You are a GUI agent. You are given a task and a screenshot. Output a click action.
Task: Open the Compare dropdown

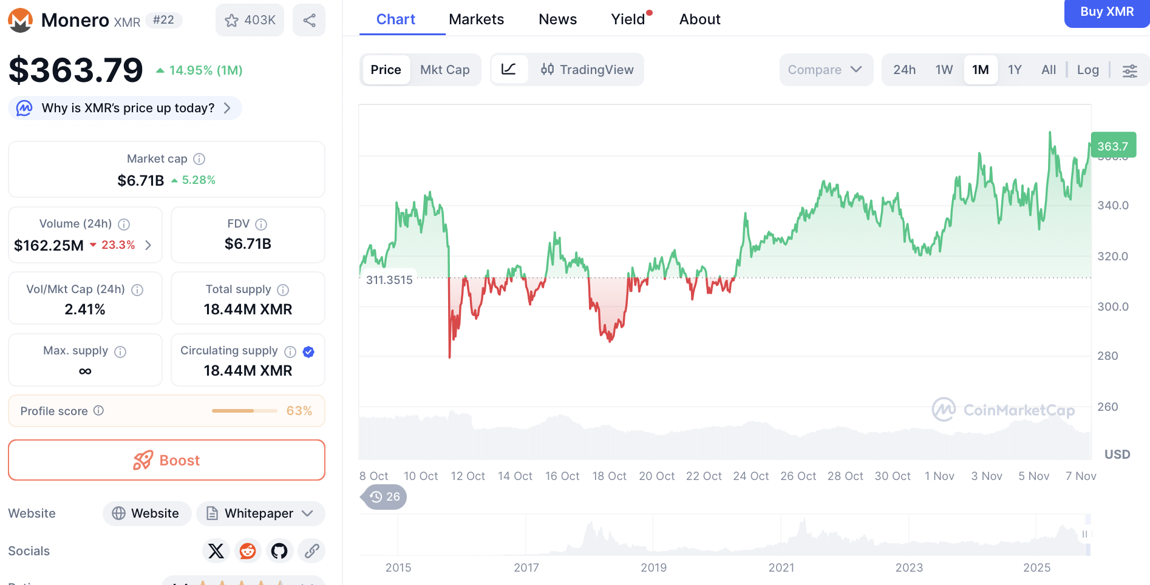(825, 70)
